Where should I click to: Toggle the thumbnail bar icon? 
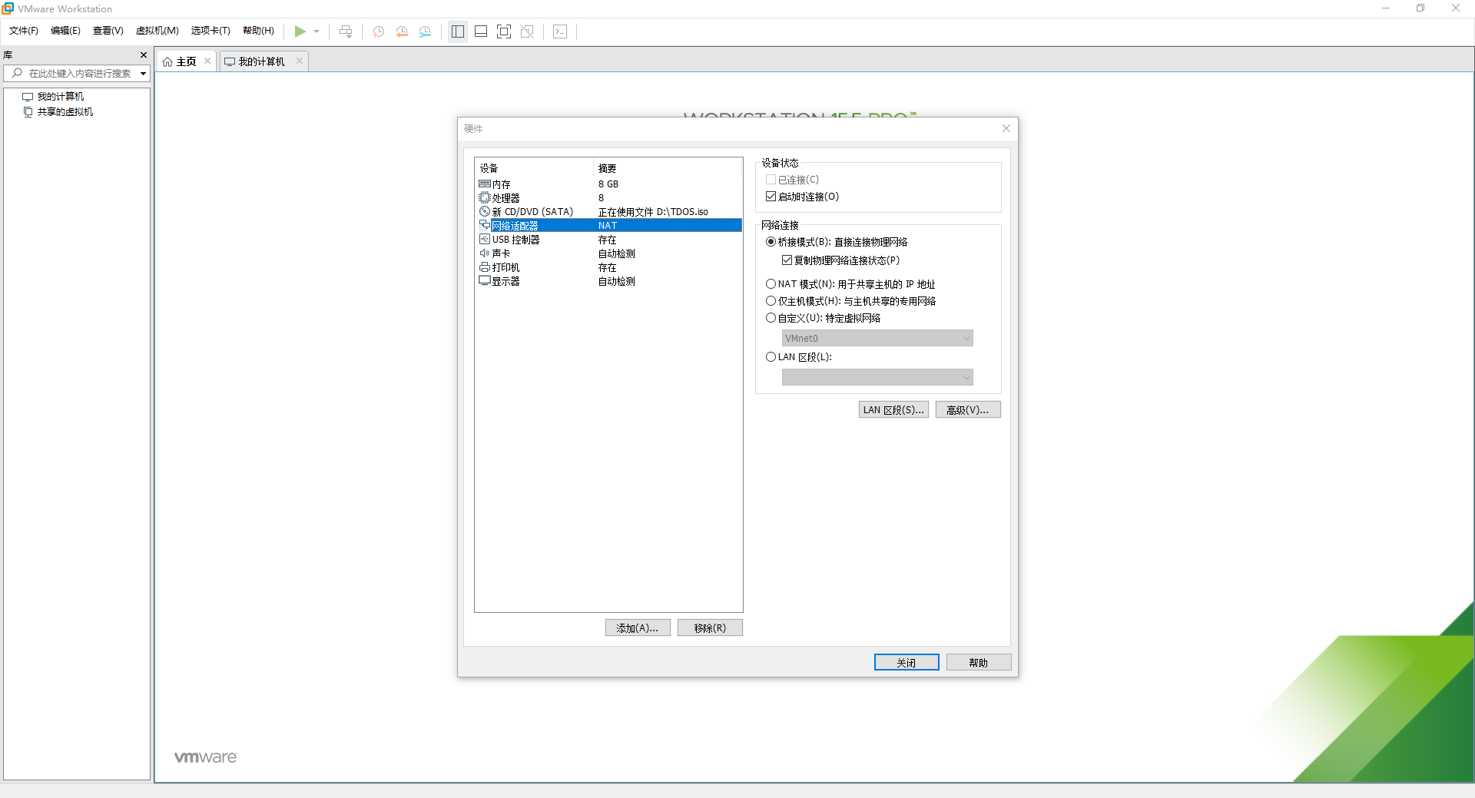tap(481, 31)
